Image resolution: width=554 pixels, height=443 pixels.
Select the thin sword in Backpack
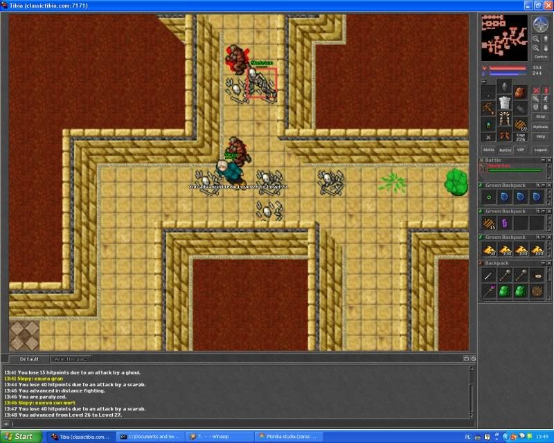point(489,275)
